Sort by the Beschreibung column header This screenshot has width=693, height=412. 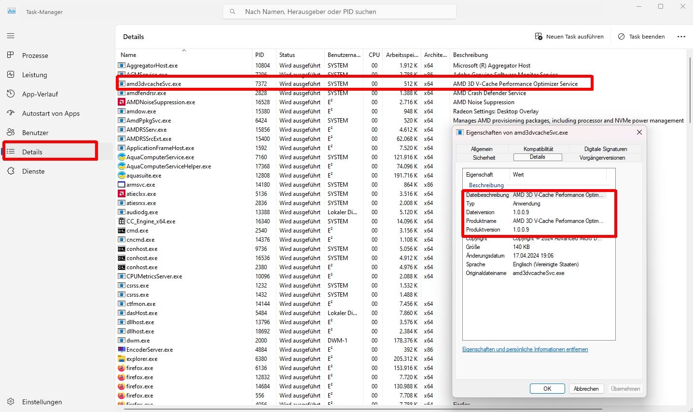tap(568, 55)
